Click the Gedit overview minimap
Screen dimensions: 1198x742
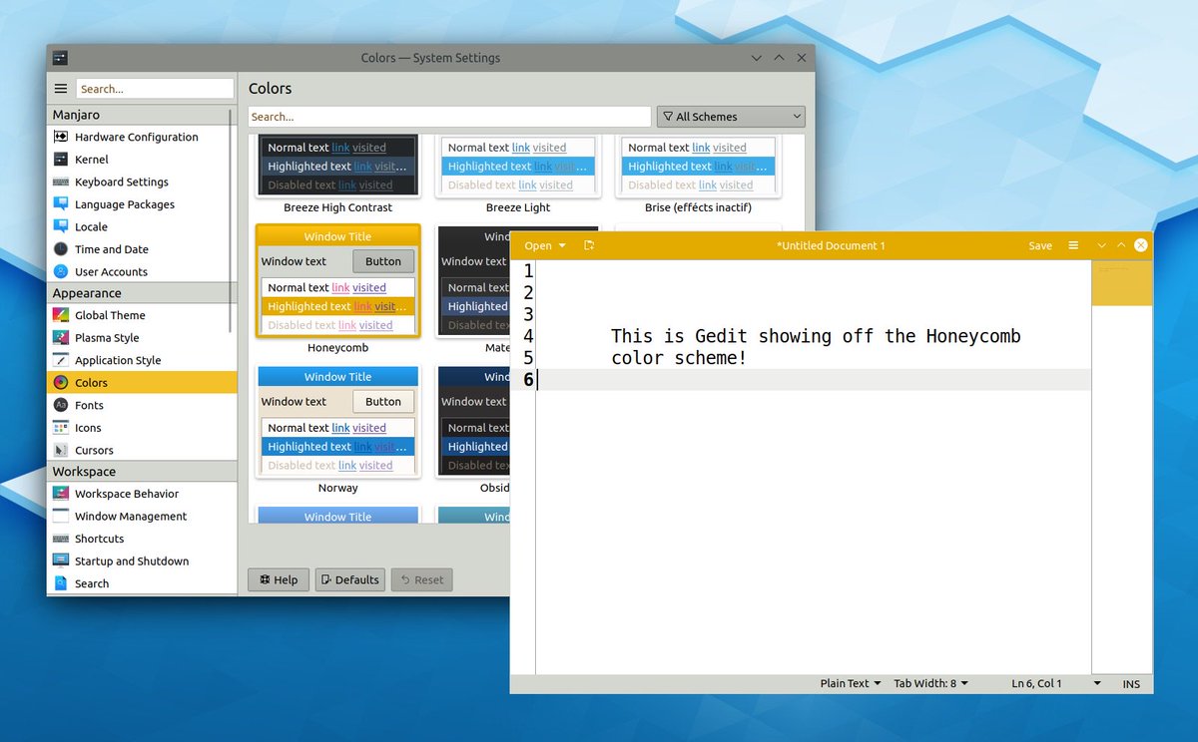tap(1122, 283)
